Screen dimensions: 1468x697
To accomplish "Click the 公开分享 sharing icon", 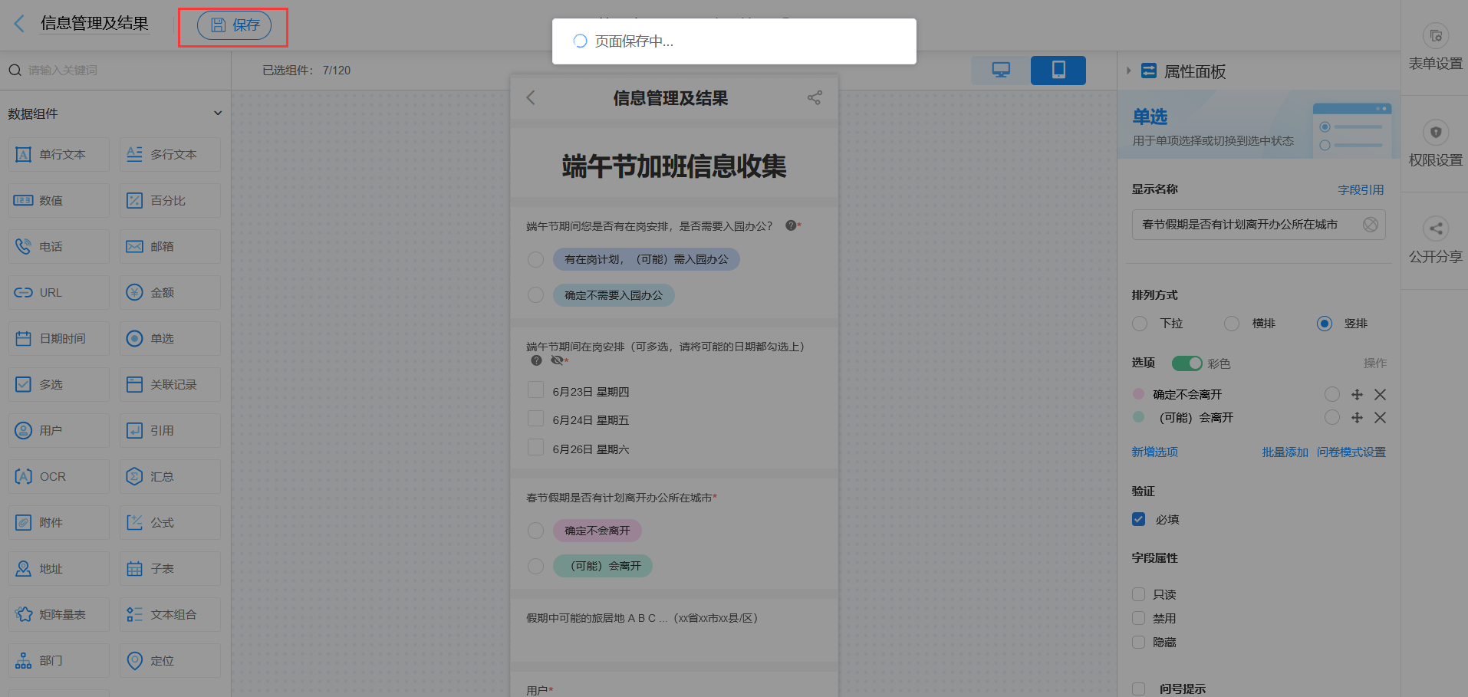I will pyautogui.click(x=1435, y=240).
